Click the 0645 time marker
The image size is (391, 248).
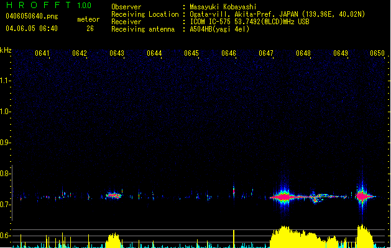click(x=191, y=53)
